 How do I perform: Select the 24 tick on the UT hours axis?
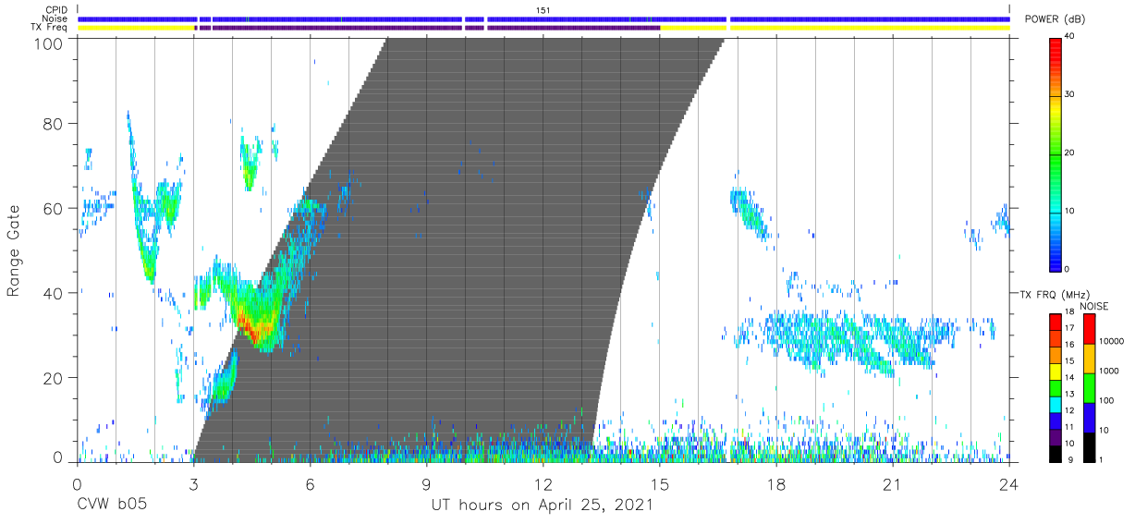[1009, 483]
